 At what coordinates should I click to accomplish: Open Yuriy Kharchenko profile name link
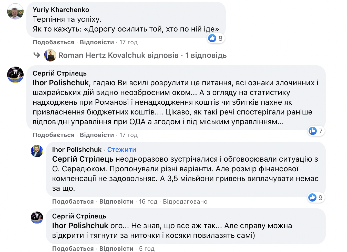[61, 10]
